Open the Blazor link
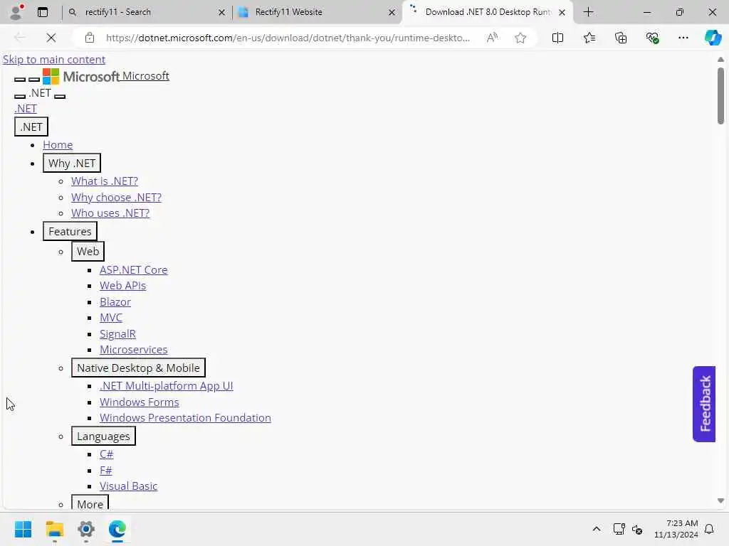This screenshot has height=546, width=729. (115, 301)
